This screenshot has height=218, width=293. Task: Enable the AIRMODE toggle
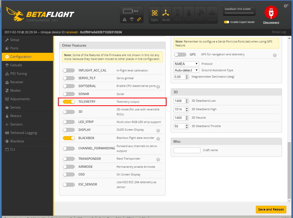click(69, 167)
